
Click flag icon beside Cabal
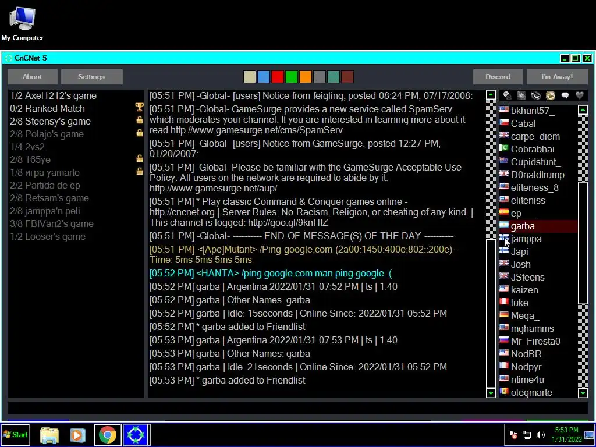click(x=504, y=123)
